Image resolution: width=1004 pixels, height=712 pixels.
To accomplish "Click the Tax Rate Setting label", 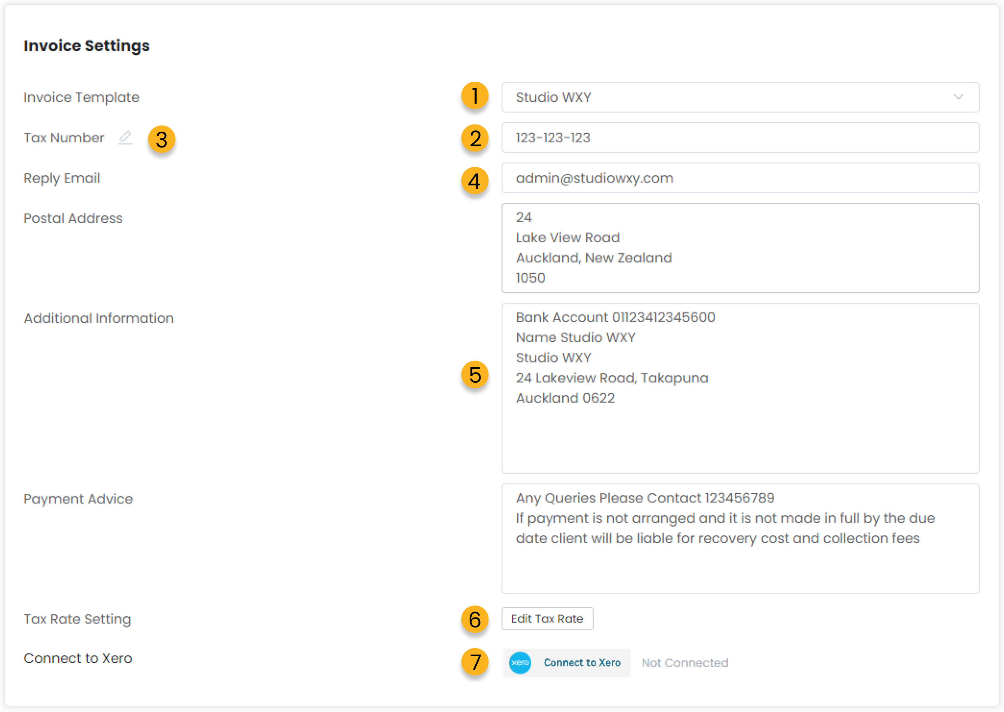I will pos(77,619).
